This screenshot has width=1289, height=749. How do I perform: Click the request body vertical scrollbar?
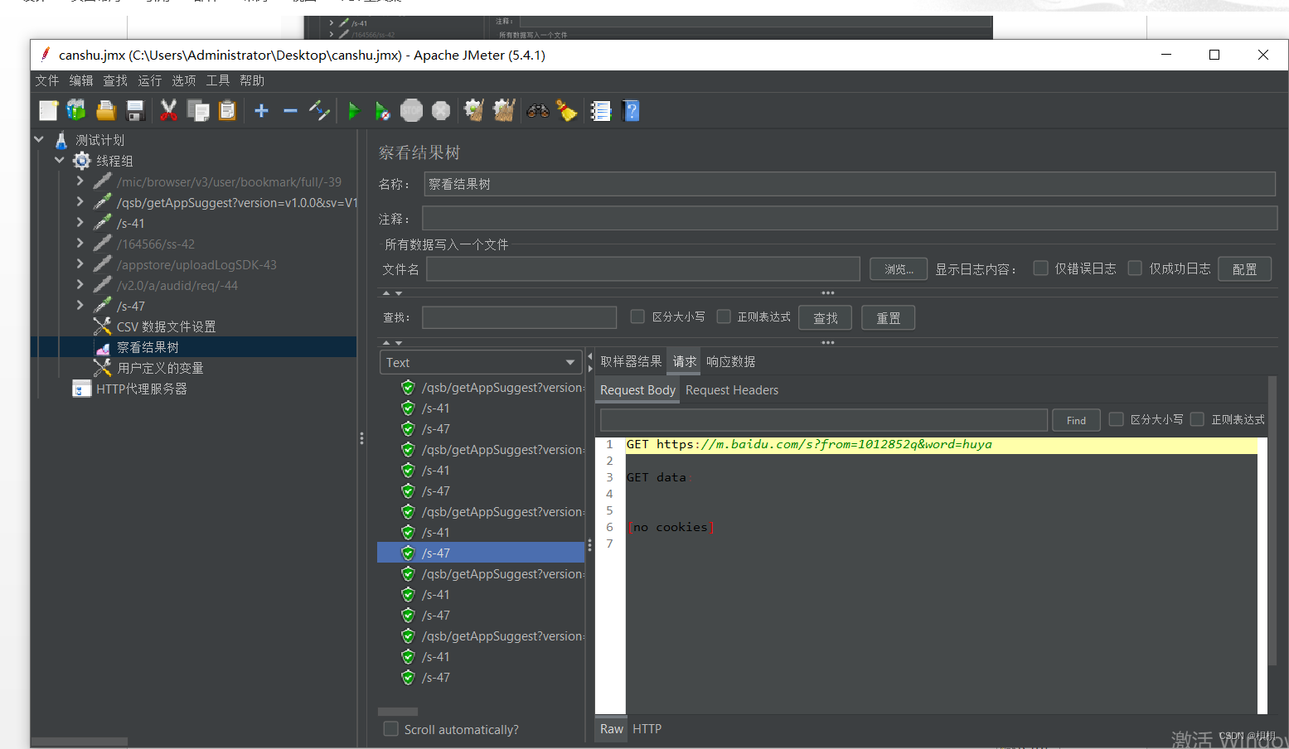pyautogui.click(x=1272, y=522)
